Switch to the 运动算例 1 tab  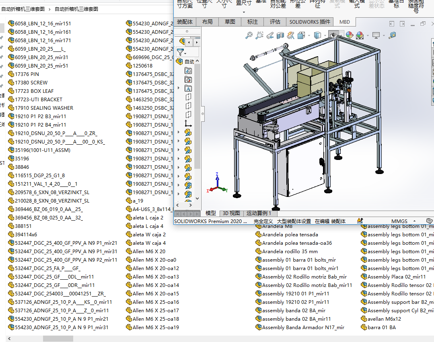pos(259,213)
